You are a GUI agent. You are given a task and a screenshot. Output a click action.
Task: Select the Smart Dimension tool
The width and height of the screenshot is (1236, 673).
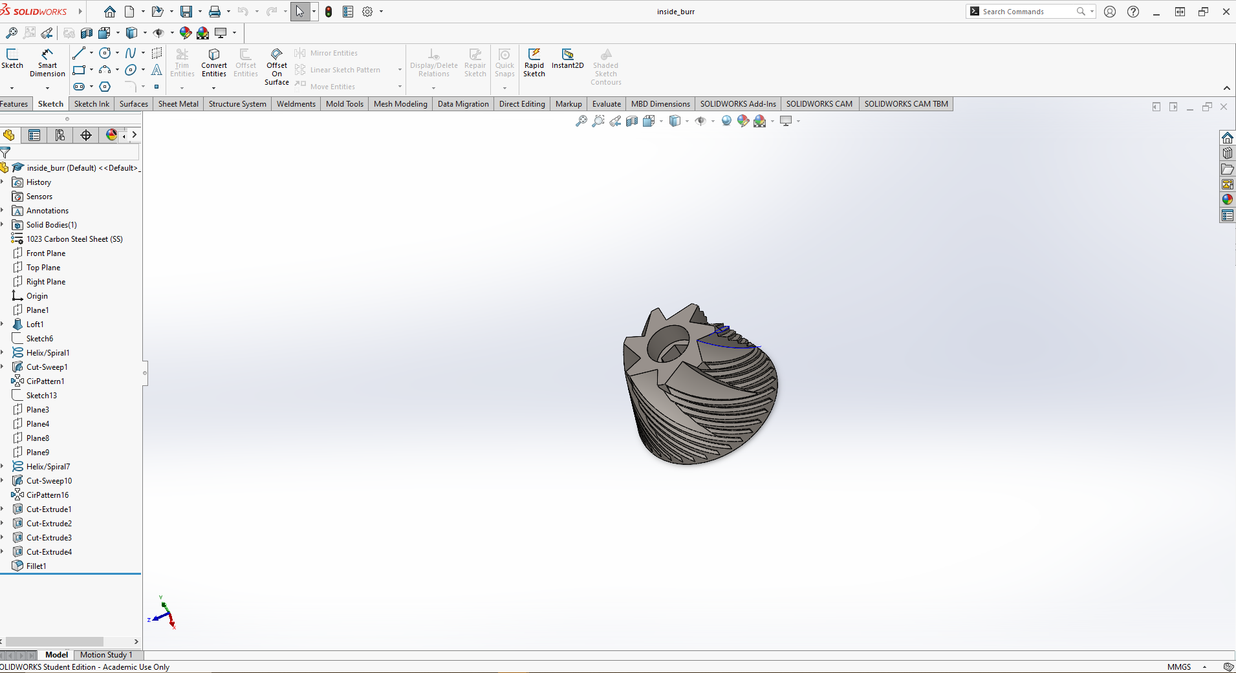47,63
